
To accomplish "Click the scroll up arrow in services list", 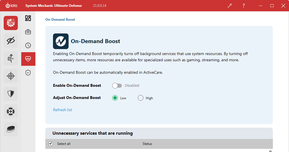I will (x=270, y=151).
